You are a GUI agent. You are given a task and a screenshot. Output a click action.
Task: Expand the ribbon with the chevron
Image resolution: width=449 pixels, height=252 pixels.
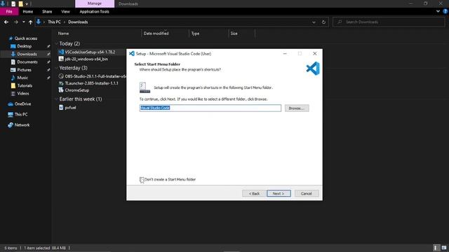tap(438, 11)
